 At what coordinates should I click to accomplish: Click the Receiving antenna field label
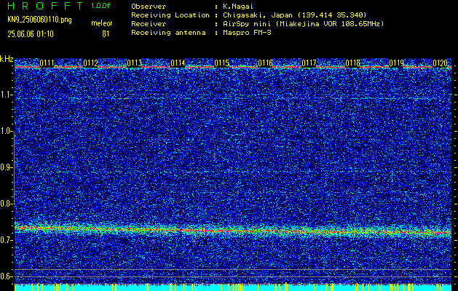[168, 33]
